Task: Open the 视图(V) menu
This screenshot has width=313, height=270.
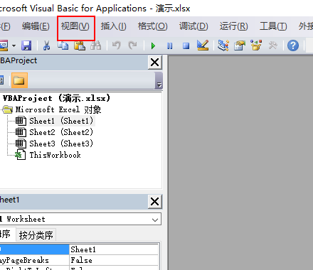Action: (x=75, y=26)
